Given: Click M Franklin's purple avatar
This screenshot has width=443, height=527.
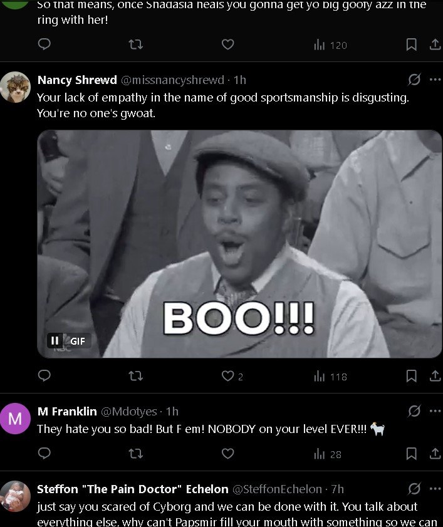Looking at the screenshot, I should [15, 419].
